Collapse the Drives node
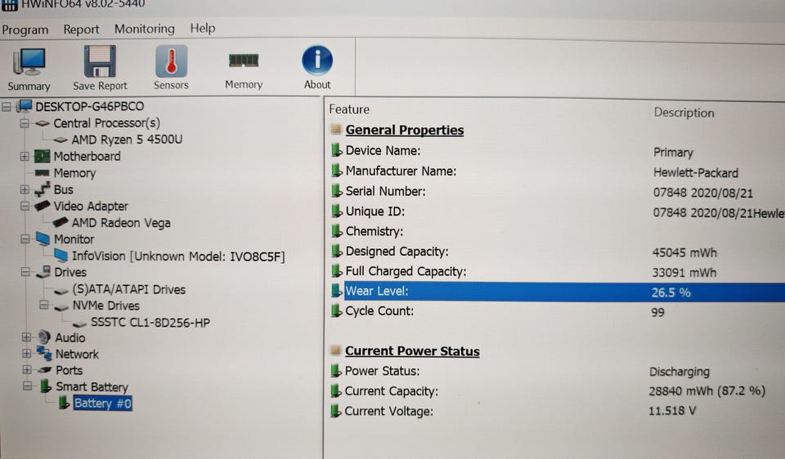This screenshot has width=785, height=459. click(x=25, y=272)
